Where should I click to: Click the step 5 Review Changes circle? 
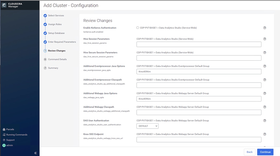pos(45,51)
